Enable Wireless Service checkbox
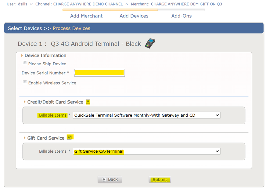 coord(25,82)
